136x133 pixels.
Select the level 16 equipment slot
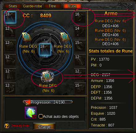pyautogui.click(x=80, y=17)
